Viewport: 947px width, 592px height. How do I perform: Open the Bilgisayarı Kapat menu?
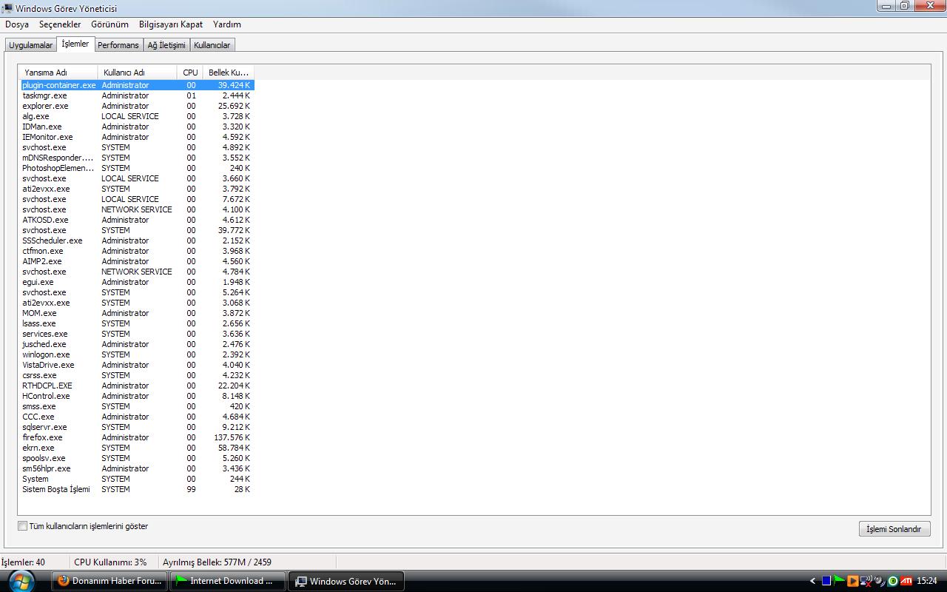click(171, 24)
